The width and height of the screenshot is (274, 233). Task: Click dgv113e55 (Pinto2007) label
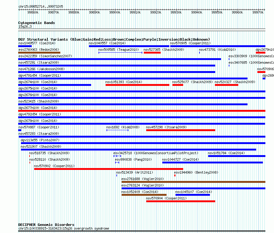click(40, 140)
